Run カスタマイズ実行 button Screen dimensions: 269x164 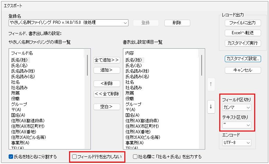click(242, 43)
